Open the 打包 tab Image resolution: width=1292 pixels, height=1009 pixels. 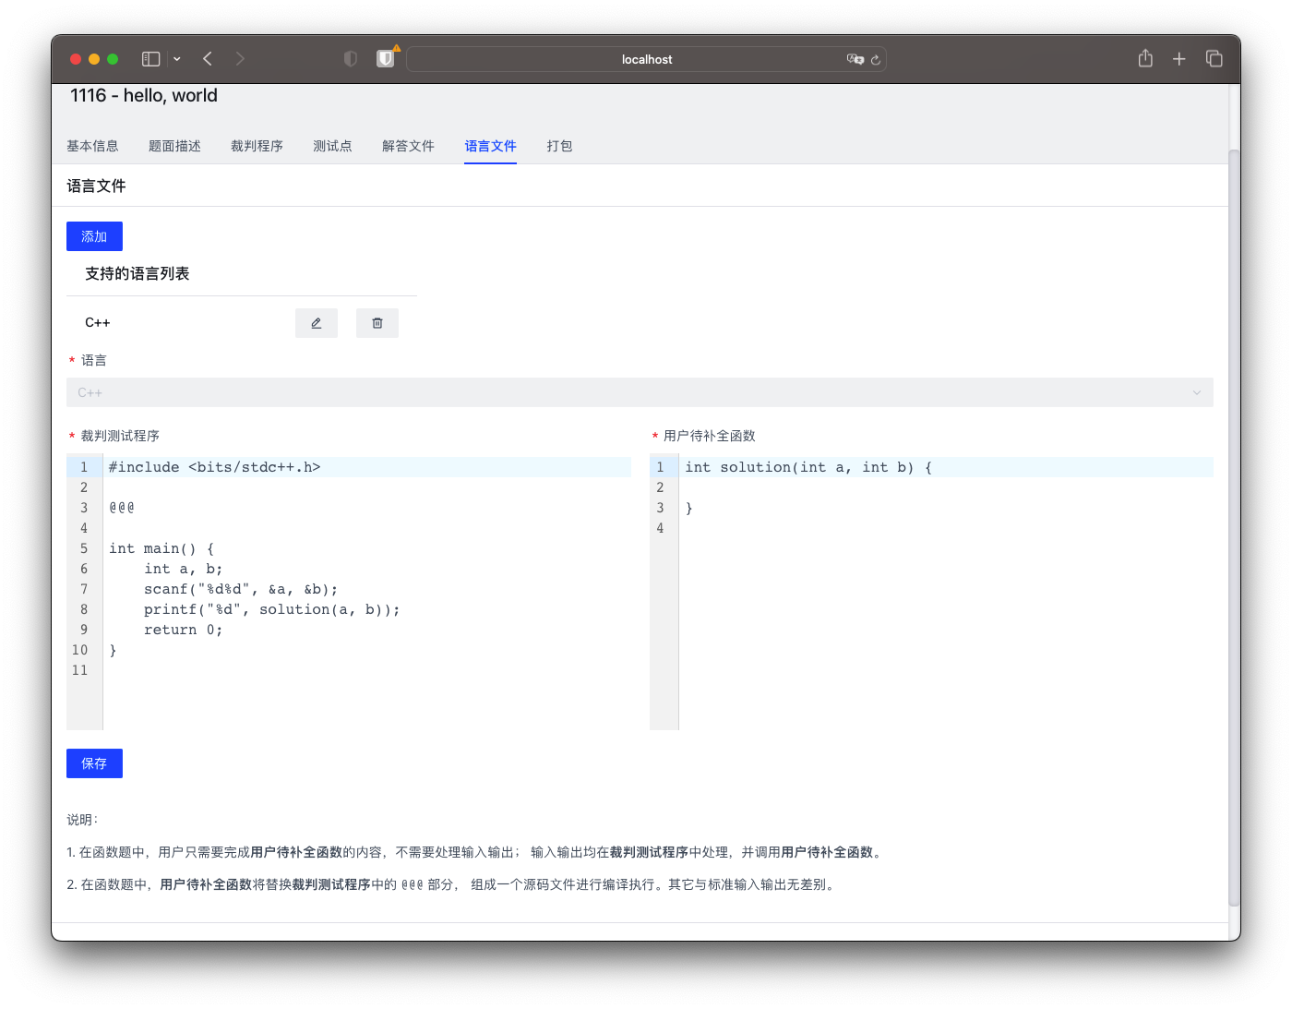click(x=559, y=146)
